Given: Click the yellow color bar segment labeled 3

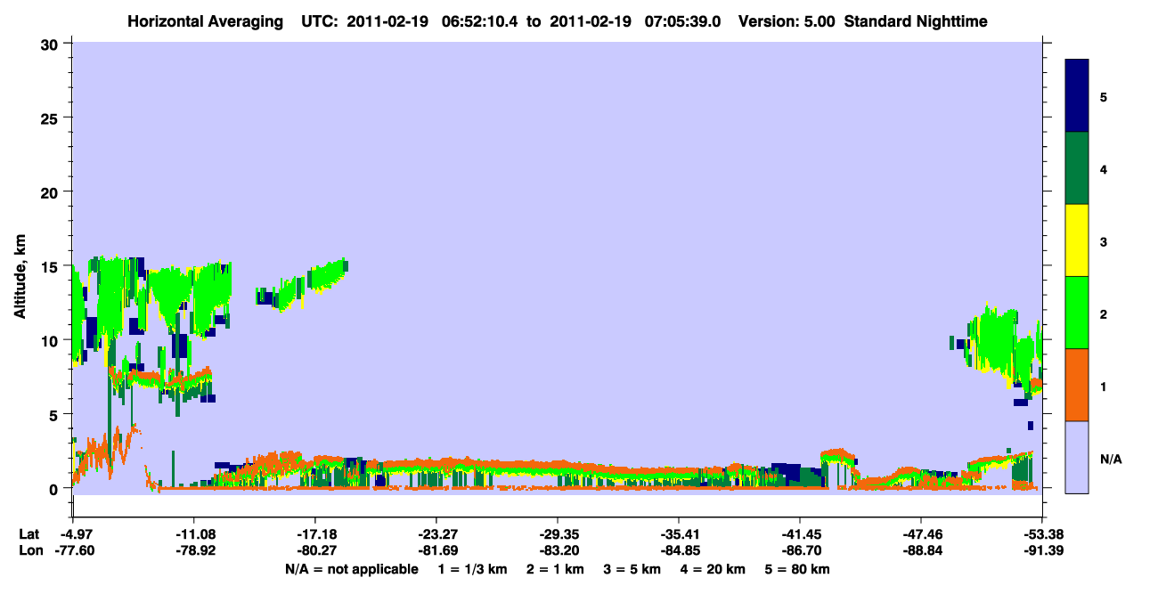Looking at the screenshot, I should pos(1077,240).
